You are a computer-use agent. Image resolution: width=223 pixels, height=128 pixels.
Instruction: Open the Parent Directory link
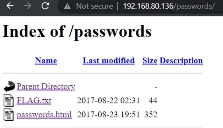pos(46,86)
